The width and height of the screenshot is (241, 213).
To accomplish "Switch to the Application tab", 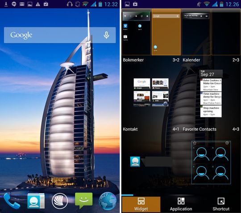I will click(x=181, y=204).
